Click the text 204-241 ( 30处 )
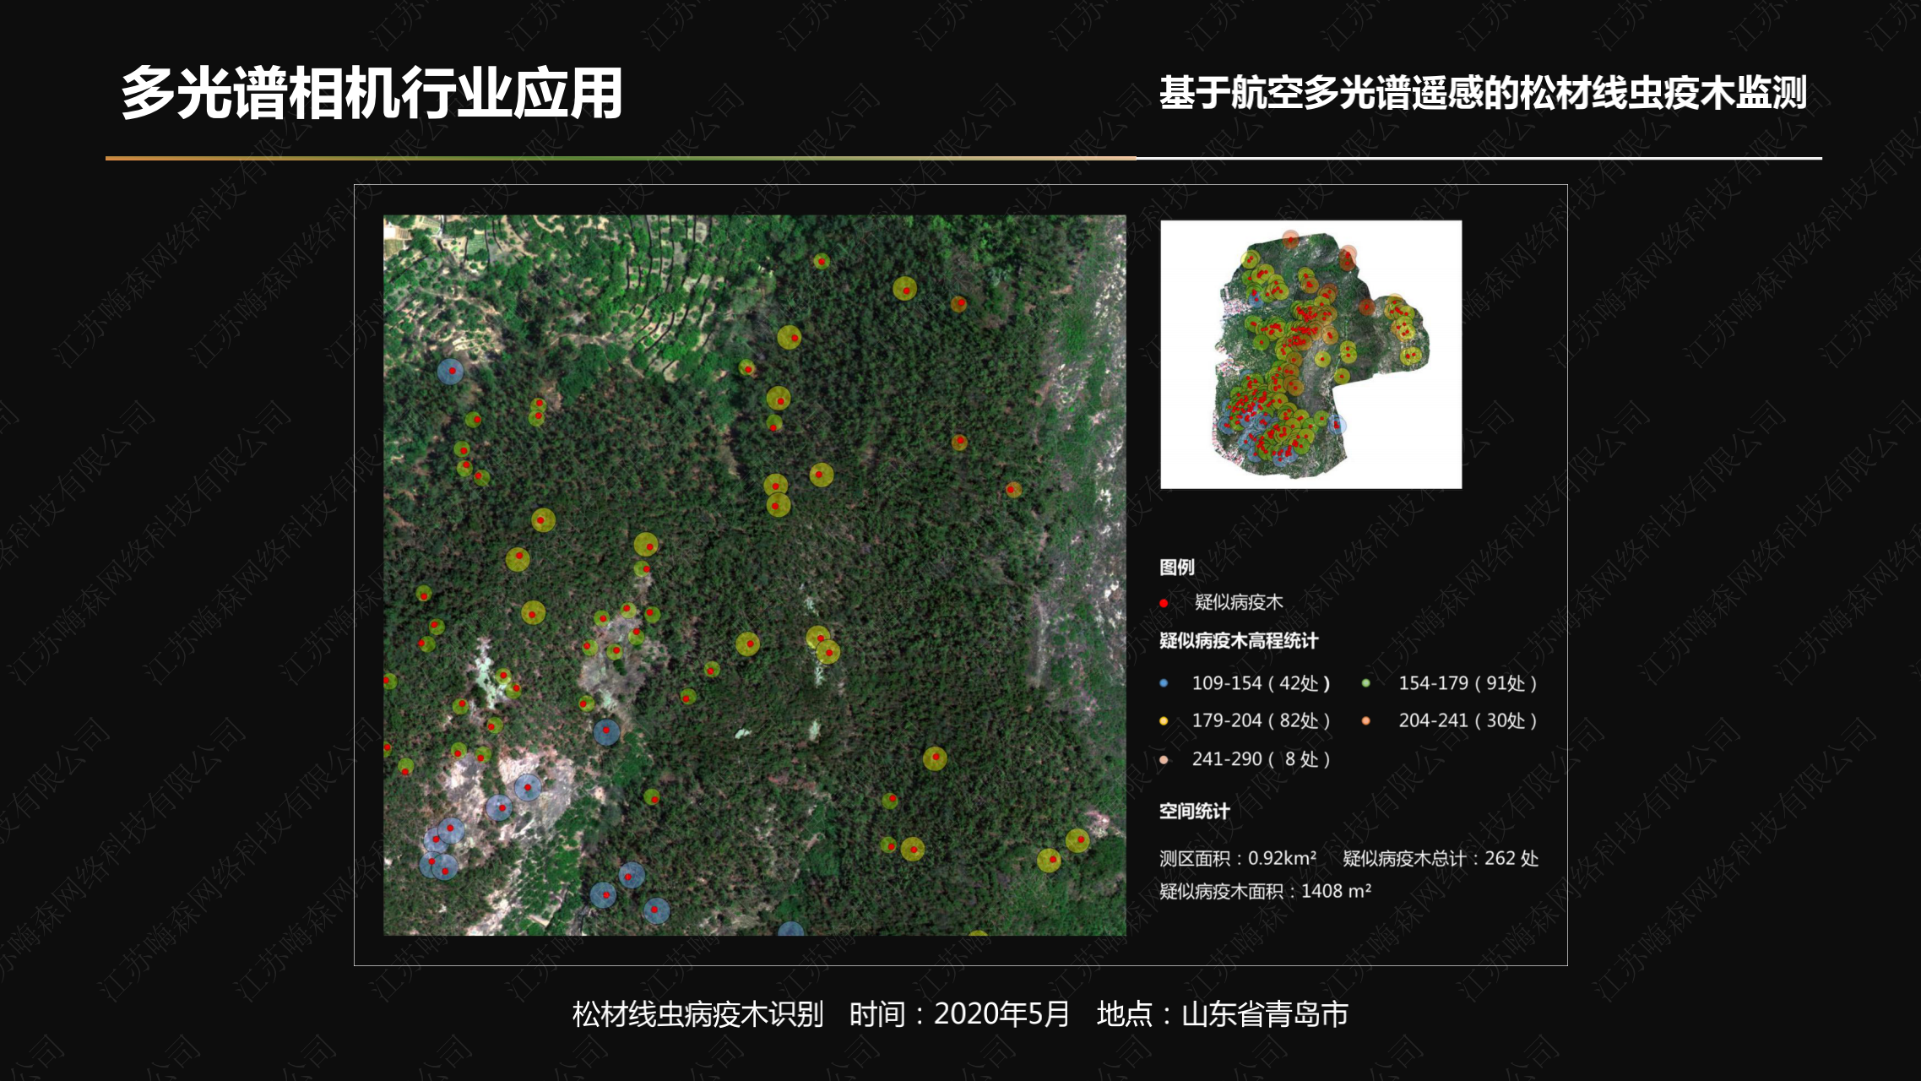The height and width of the screenshot is (1081, 1921). (x=1468, y=720)
